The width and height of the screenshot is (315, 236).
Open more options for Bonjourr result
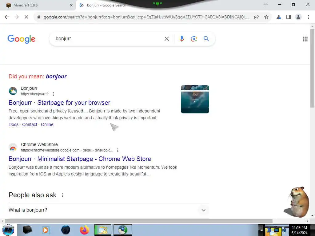[53, 94]
